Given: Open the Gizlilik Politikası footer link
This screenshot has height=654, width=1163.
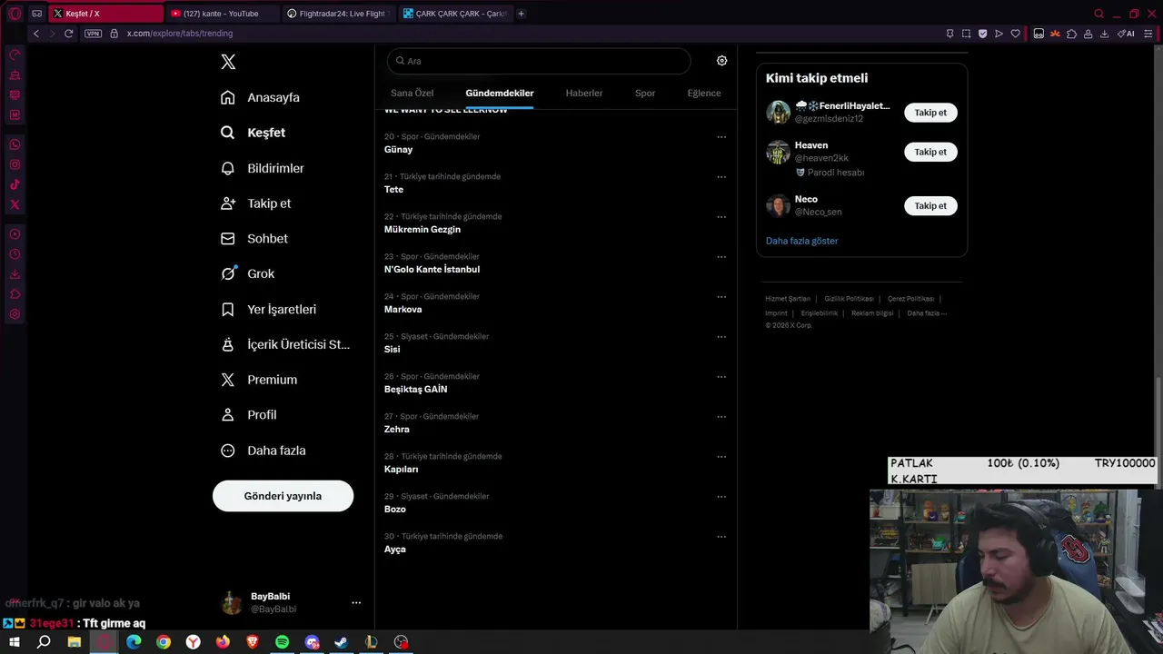Looking at the screenshot, I should pos(849,299).
